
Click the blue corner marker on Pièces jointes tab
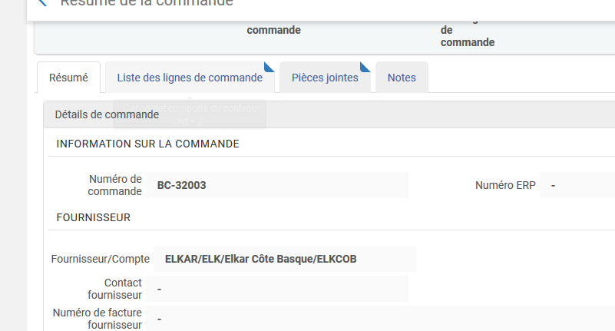pyautogui.click(x=365, y=66)
